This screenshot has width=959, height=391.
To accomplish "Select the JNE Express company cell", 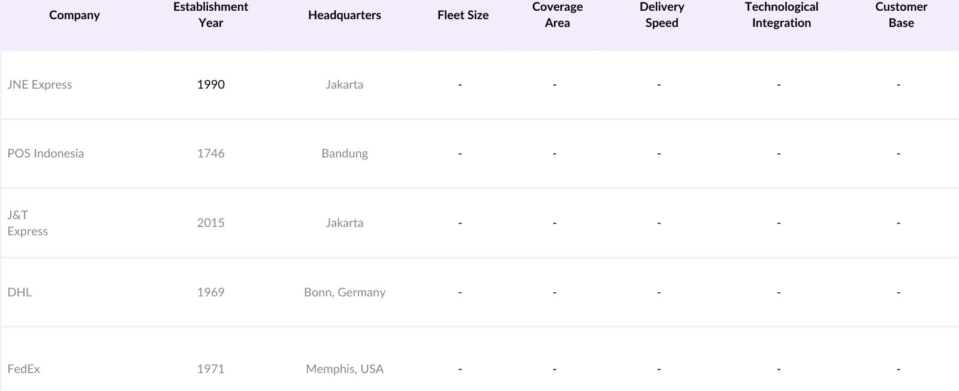I will 40,84.
